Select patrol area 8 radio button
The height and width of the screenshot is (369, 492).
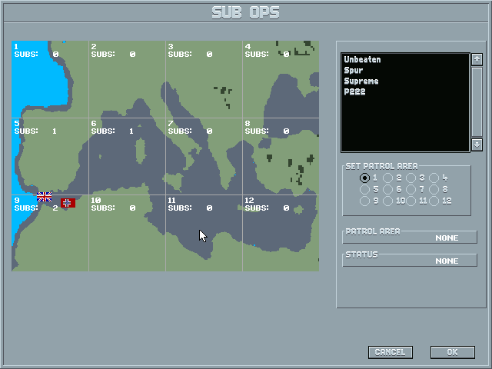coord(434,190)
